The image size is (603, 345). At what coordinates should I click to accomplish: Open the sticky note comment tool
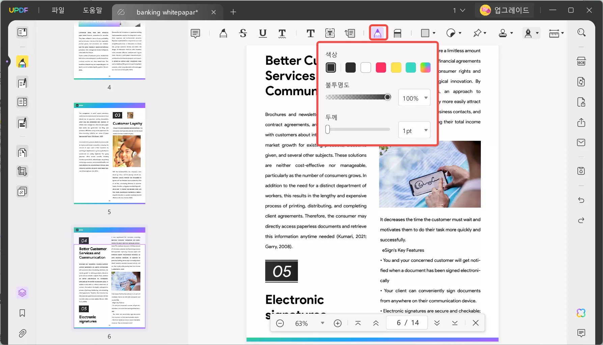pos(195,33)
